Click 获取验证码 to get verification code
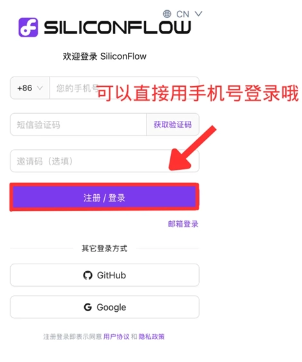Viewport: 302px width, 362px height. [173, 125]
